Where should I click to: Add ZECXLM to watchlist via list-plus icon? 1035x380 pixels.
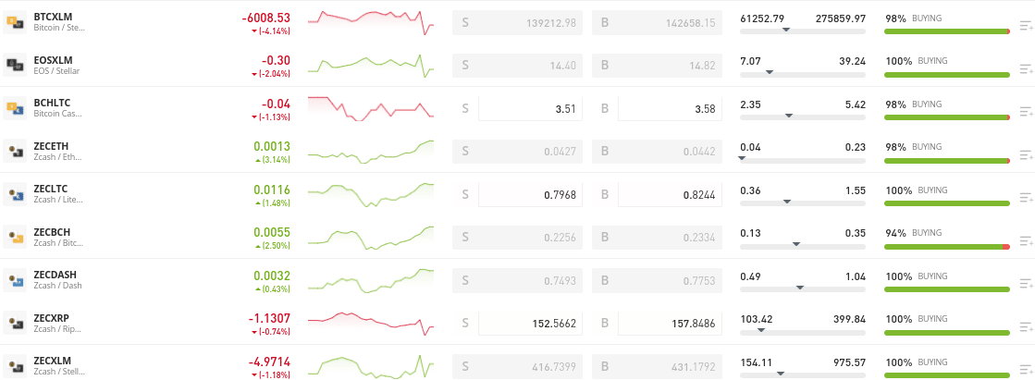point(1026,370)
